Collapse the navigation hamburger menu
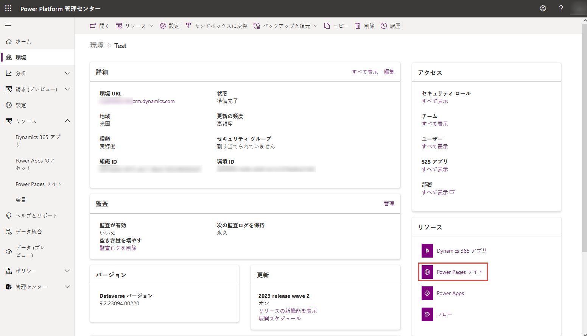This screenshot has height=336, width=587. click(x=8, y=26)
